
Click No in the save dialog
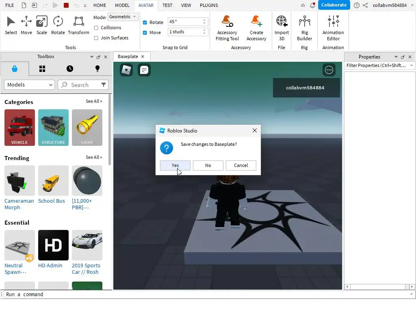pyautogui.click(x=208, y=165)
